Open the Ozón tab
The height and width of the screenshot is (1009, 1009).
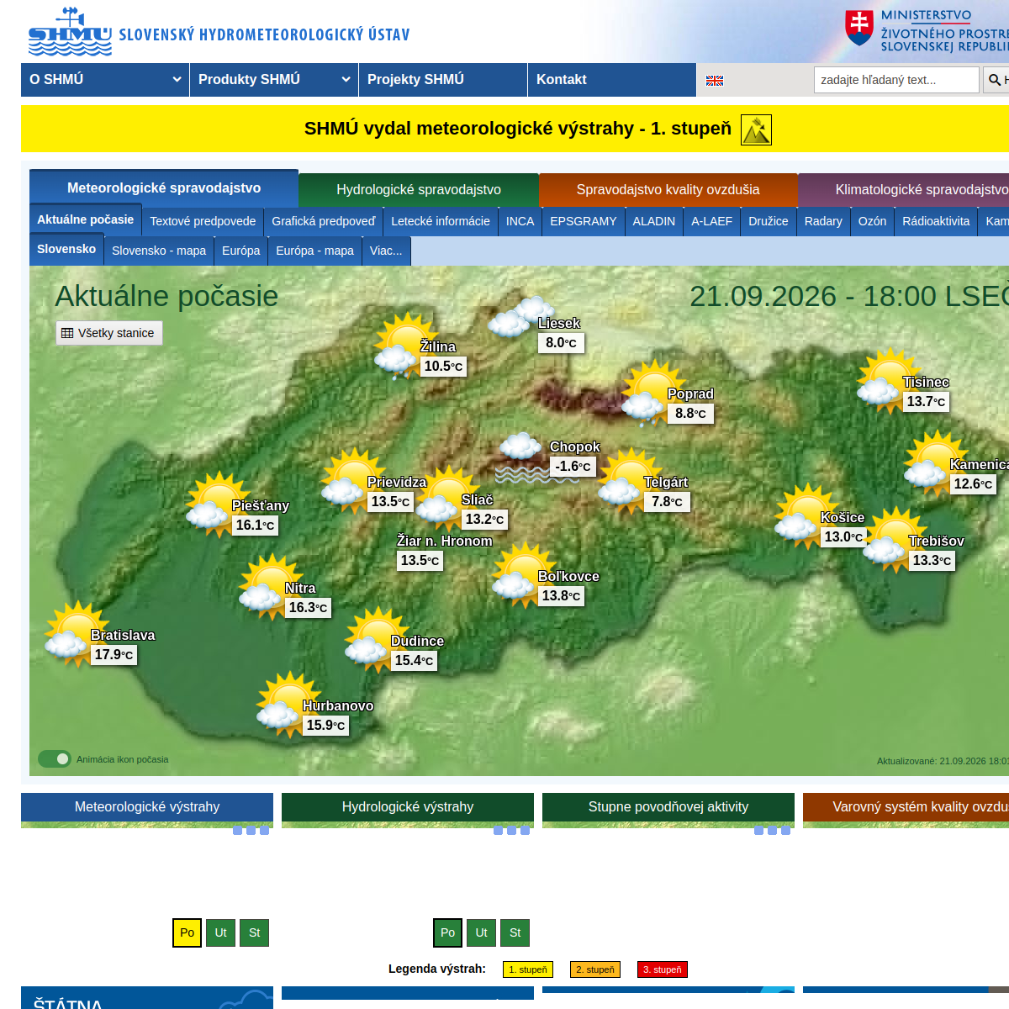(x=873, y=221)
